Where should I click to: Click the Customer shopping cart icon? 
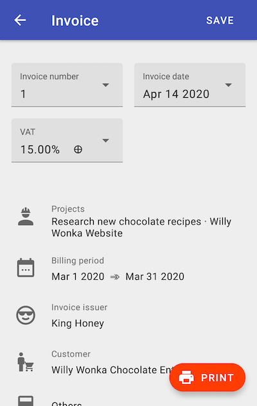click(26, 362)
